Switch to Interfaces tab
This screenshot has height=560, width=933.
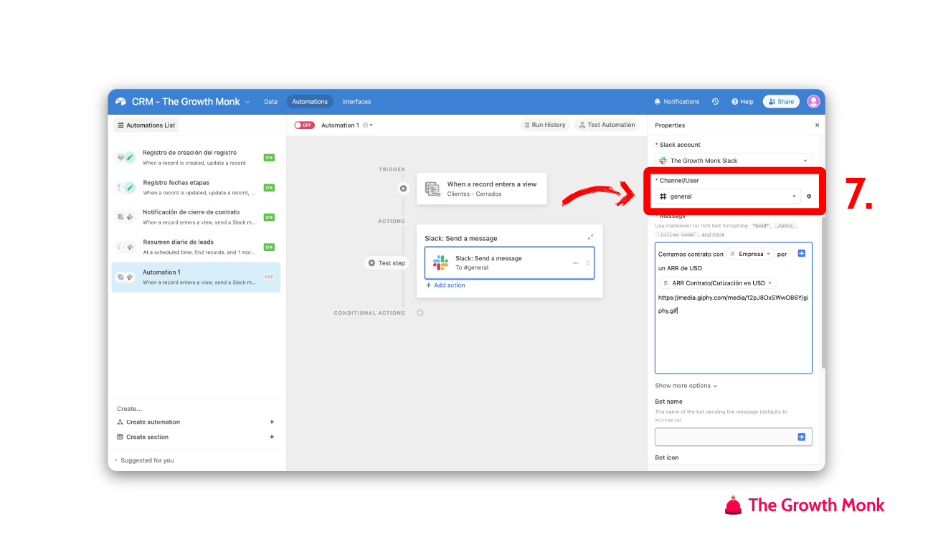pos(356,102)
